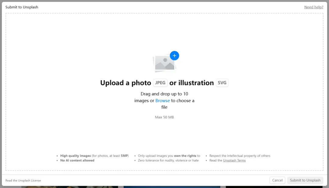Click the "Submit to Unsplash" dialog title
The width and height of the screenshot is (329, 188).
pyautogui.click(x=22, y=7)
